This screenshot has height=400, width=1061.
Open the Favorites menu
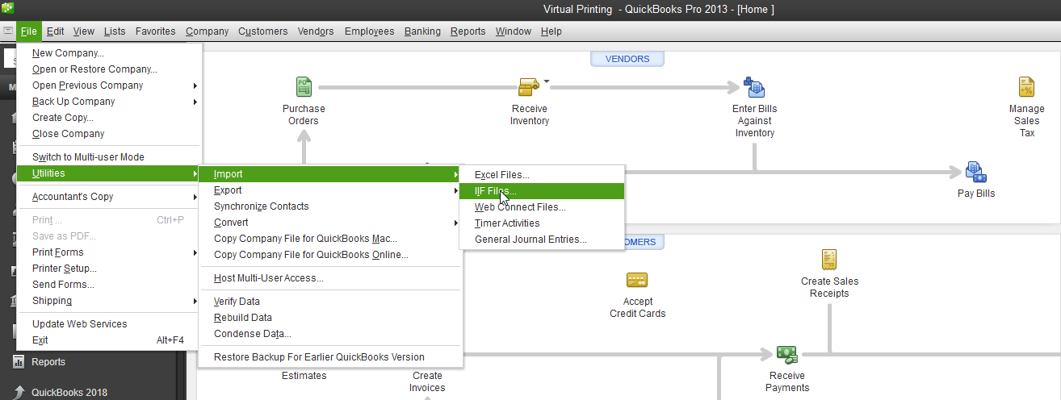click(155, 31)
